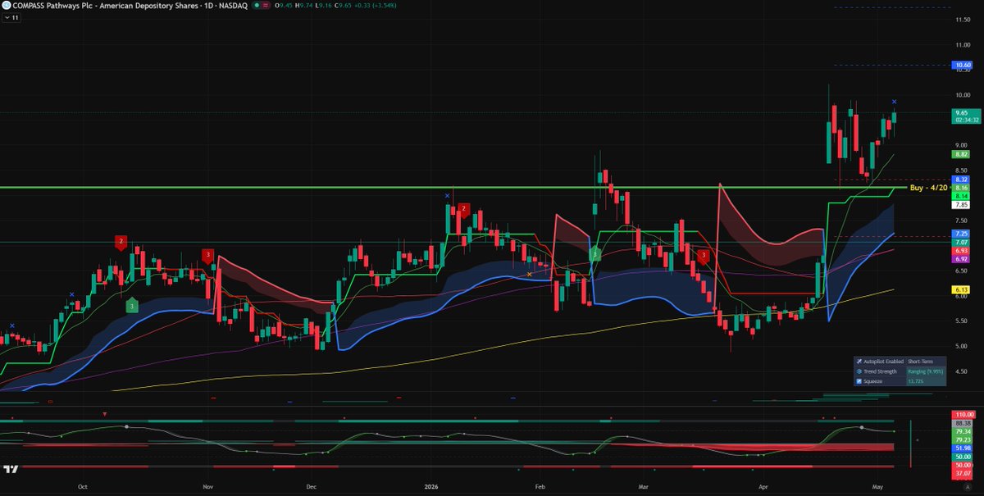Click the Buy - 4/20 line label
984x496 pixels.
pos(927,188)
